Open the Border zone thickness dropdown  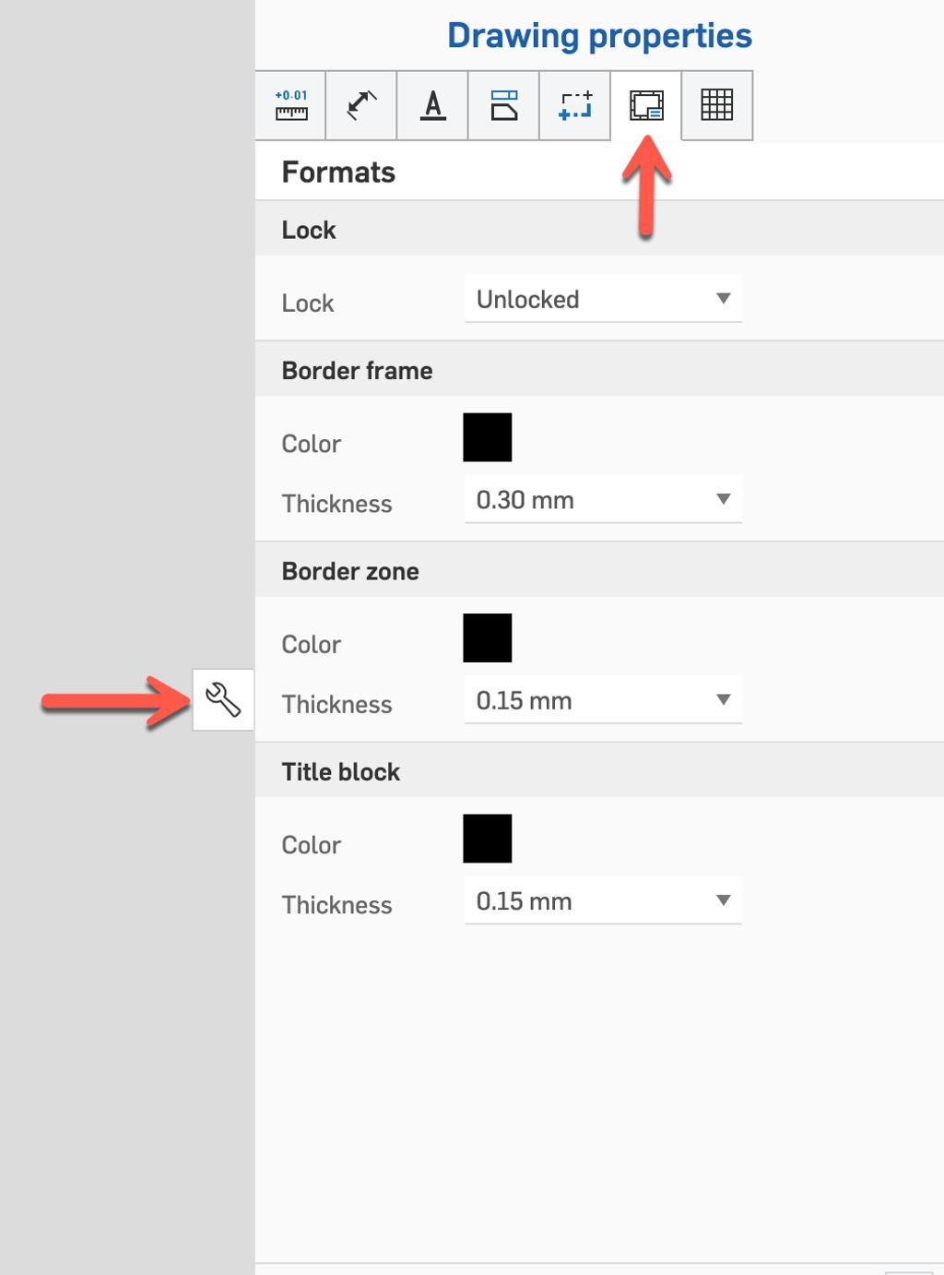coord(603,700)
